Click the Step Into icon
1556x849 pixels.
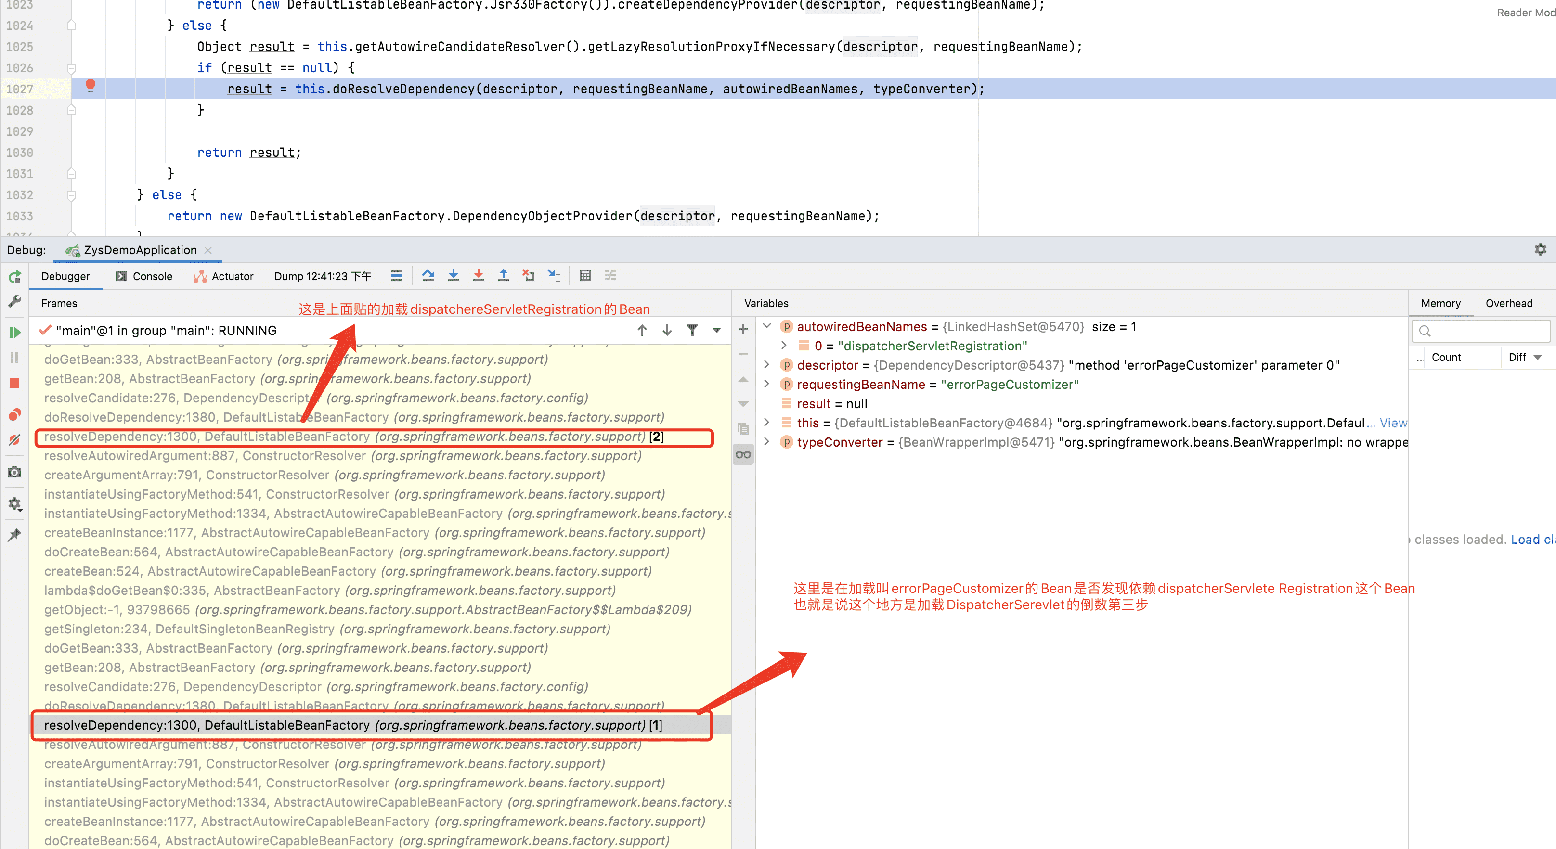pos(453,275)
